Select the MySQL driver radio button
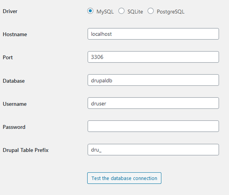 (90, 11)
